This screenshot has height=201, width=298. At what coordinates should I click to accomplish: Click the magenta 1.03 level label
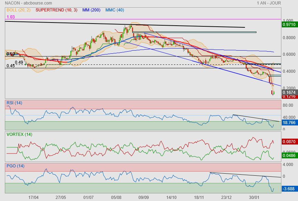coord(11,17)
